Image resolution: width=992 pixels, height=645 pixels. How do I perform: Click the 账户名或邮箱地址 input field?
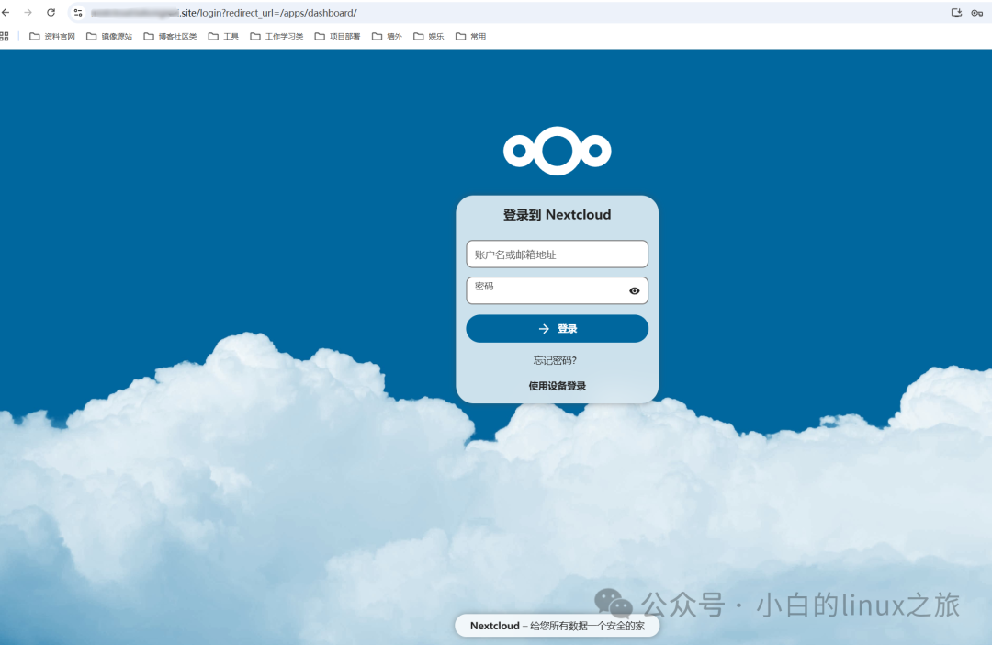[558, 255]
